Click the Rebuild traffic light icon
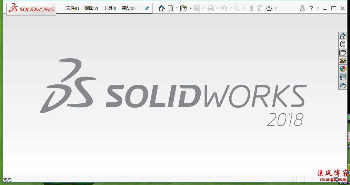 coord(251,8)
